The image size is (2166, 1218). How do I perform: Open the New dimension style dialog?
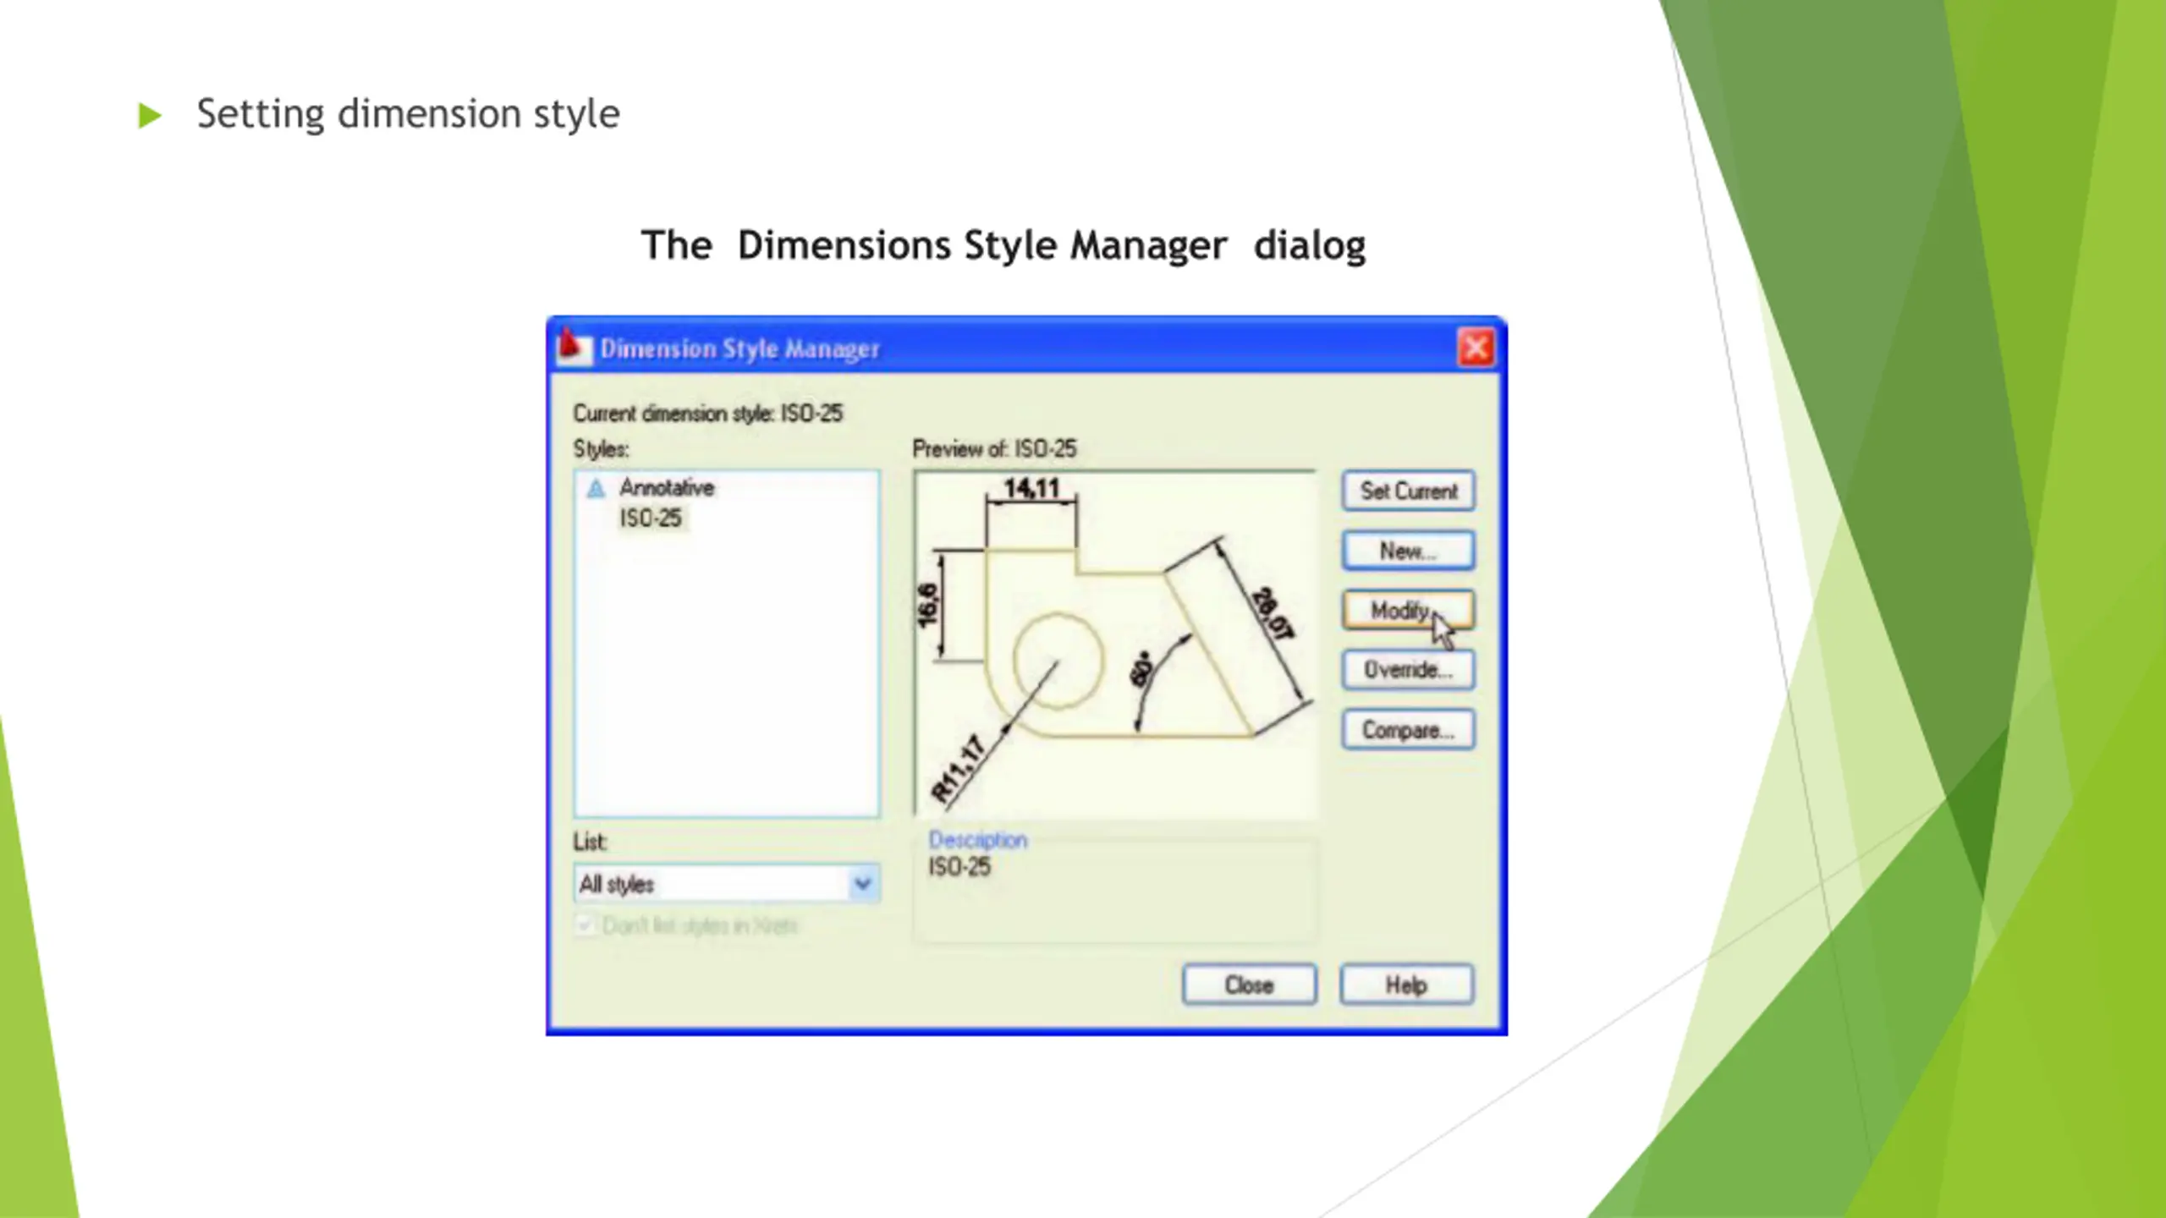1408,551
